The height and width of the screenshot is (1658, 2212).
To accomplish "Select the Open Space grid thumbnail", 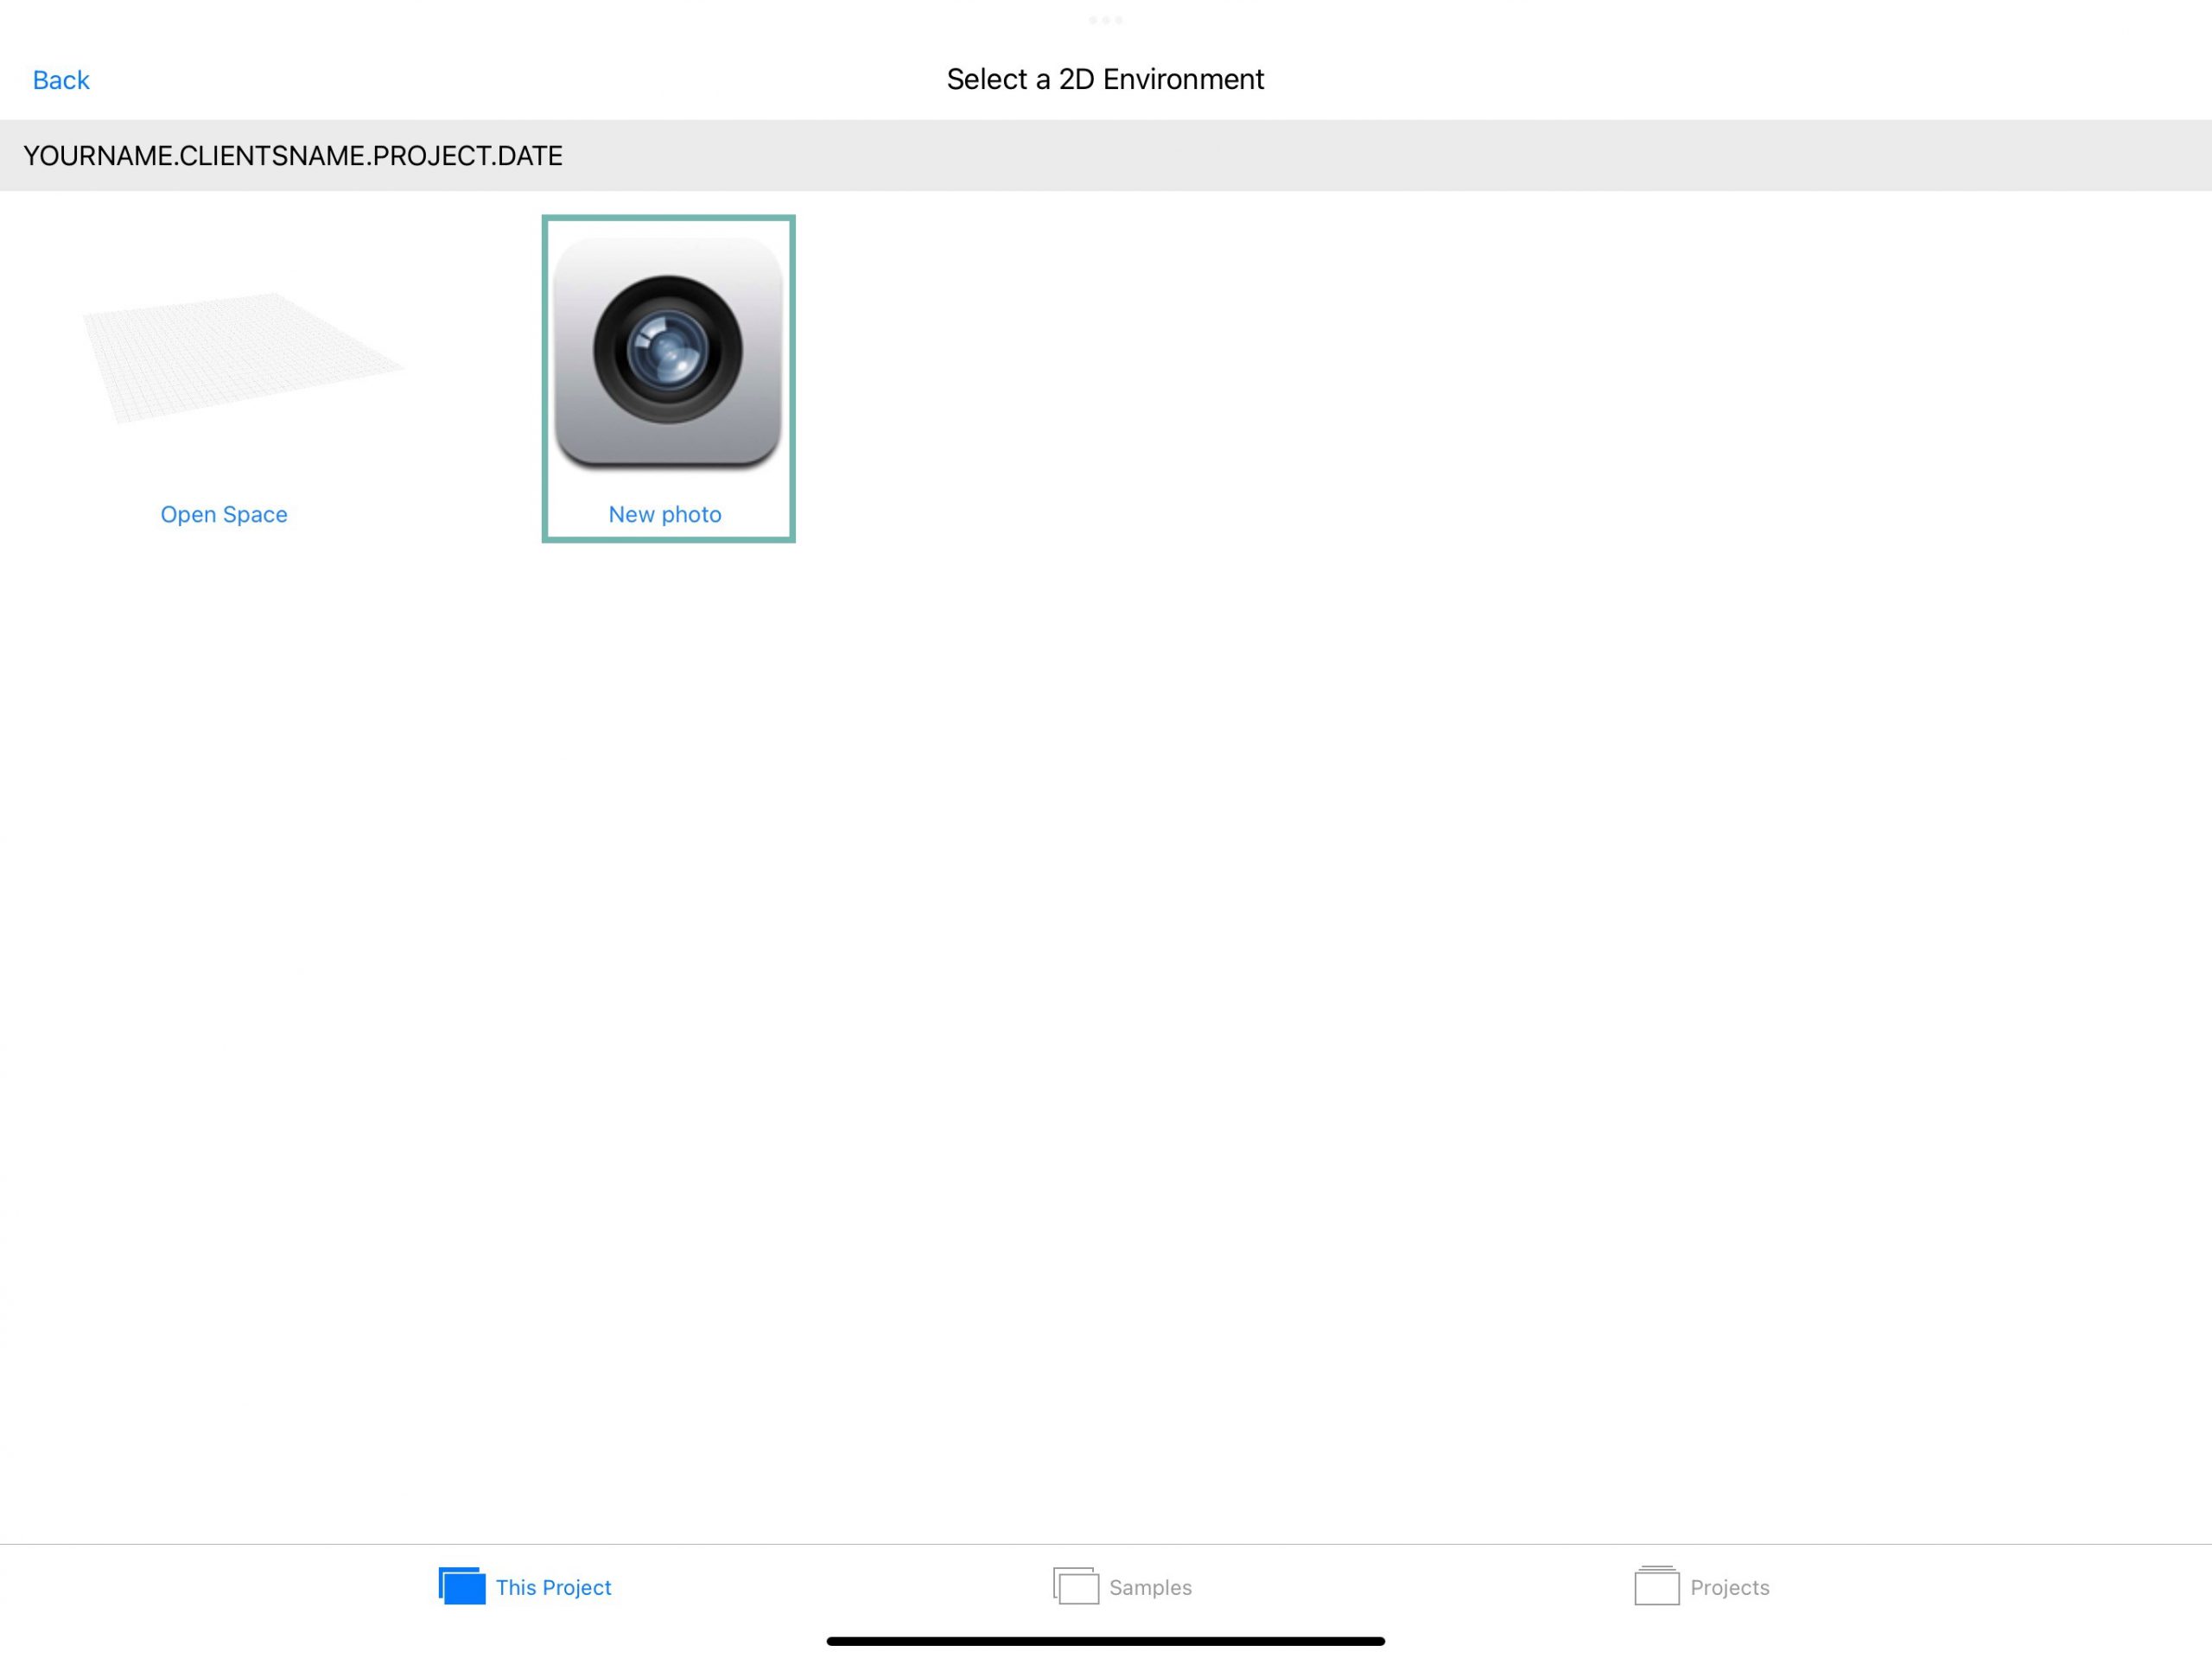I will [x=243, y=358].
